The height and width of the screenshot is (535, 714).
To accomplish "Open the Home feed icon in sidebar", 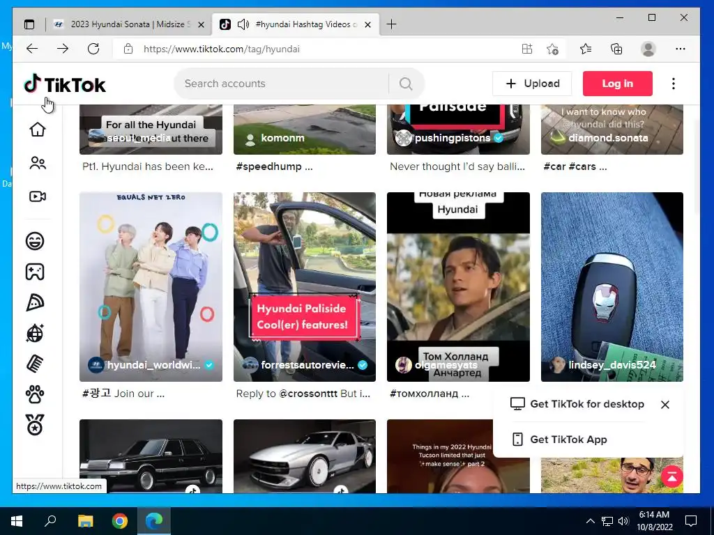I will (x=38, y=130).
